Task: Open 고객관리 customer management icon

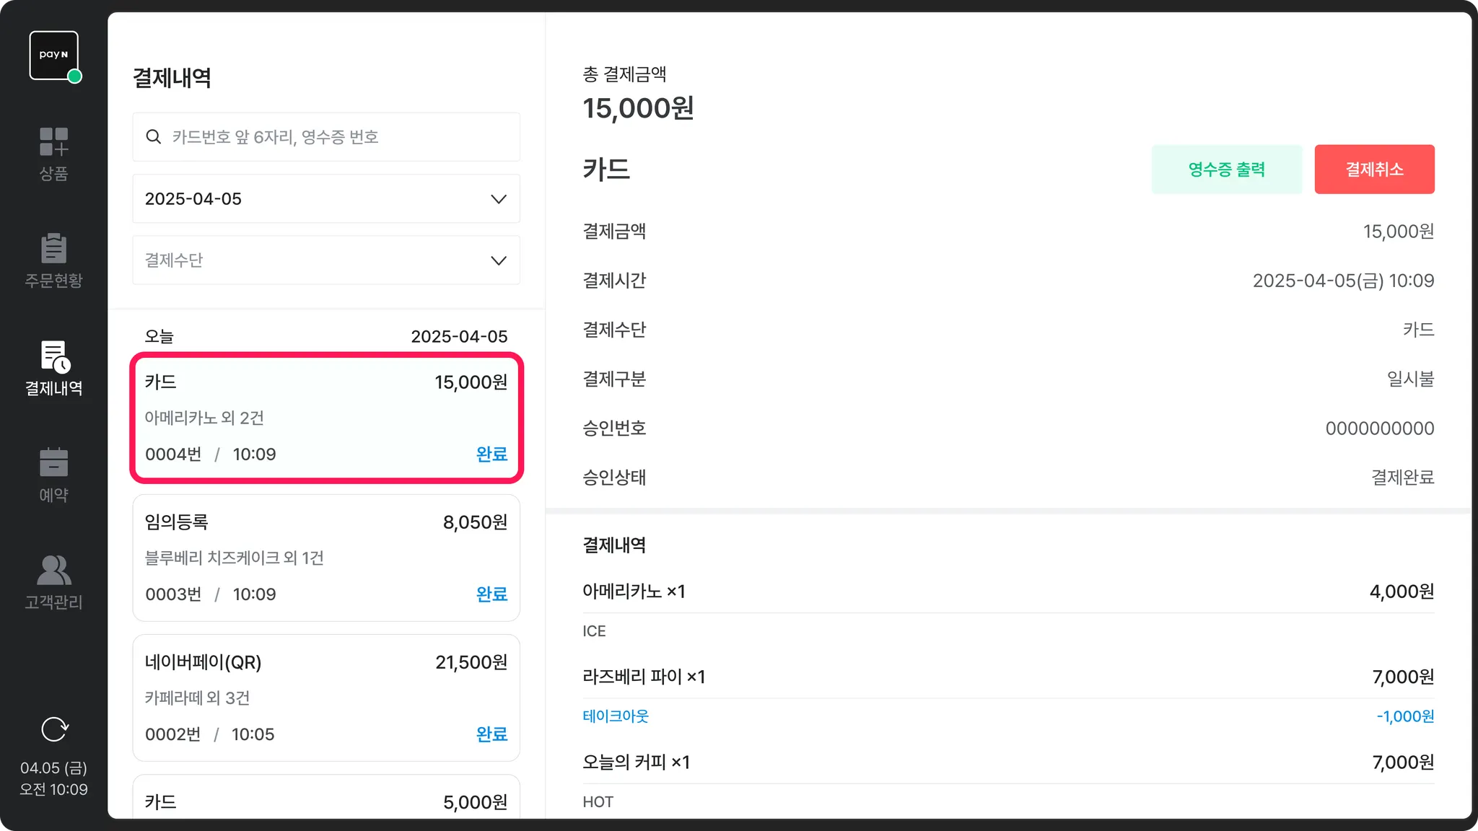Action: 54,571
